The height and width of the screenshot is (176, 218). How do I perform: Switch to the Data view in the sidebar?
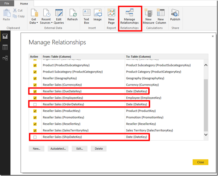[x=5, y=47]
